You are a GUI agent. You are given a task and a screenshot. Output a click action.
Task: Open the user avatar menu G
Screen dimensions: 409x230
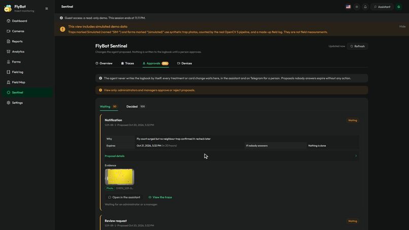398,7
